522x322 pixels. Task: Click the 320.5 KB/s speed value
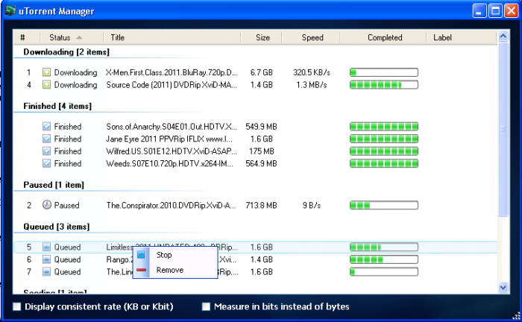312,72
